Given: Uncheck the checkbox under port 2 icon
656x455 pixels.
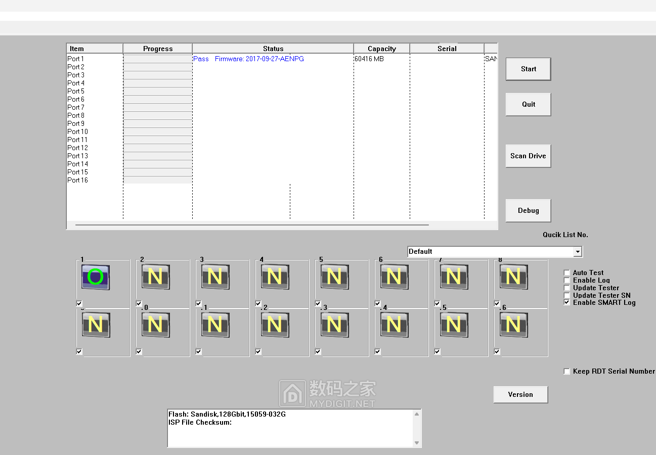Looking at the screenshot, I should [139, 303].
